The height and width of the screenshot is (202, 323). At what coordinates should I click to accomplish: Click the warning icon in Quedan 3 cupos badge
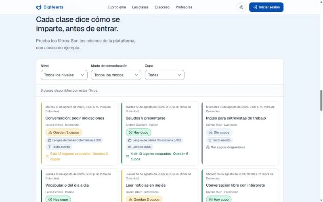point(50,133)
